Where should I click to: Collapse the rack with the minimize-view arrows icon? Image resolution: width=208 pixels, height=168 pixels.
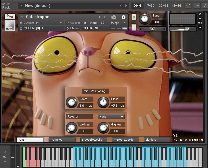point(205,6)
